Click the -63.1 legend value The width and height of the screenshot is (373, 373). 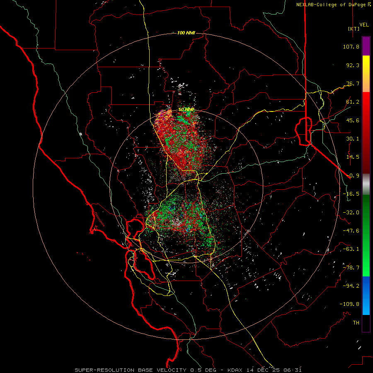click(351, 249)
